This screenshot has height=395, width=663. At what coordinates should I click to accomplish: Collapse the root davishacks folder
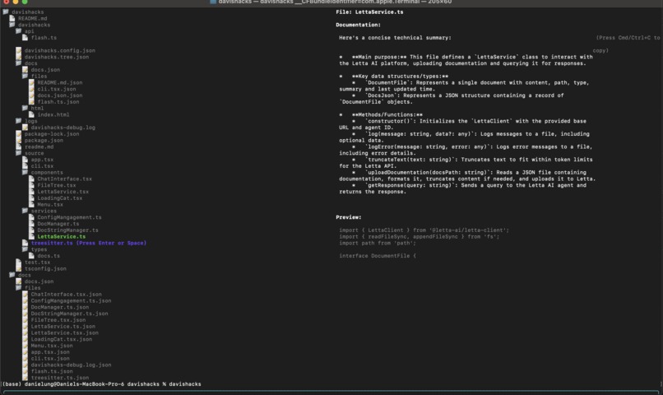(x=6, y=12)
